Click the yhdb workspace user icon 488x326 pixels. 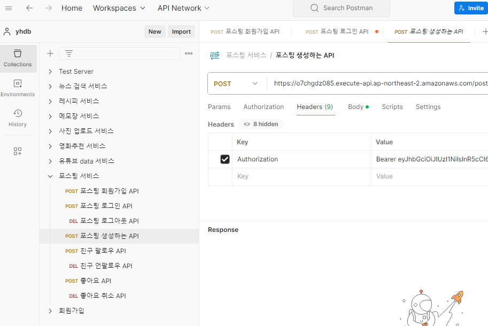pyautogui.click(x=7, y=32)
